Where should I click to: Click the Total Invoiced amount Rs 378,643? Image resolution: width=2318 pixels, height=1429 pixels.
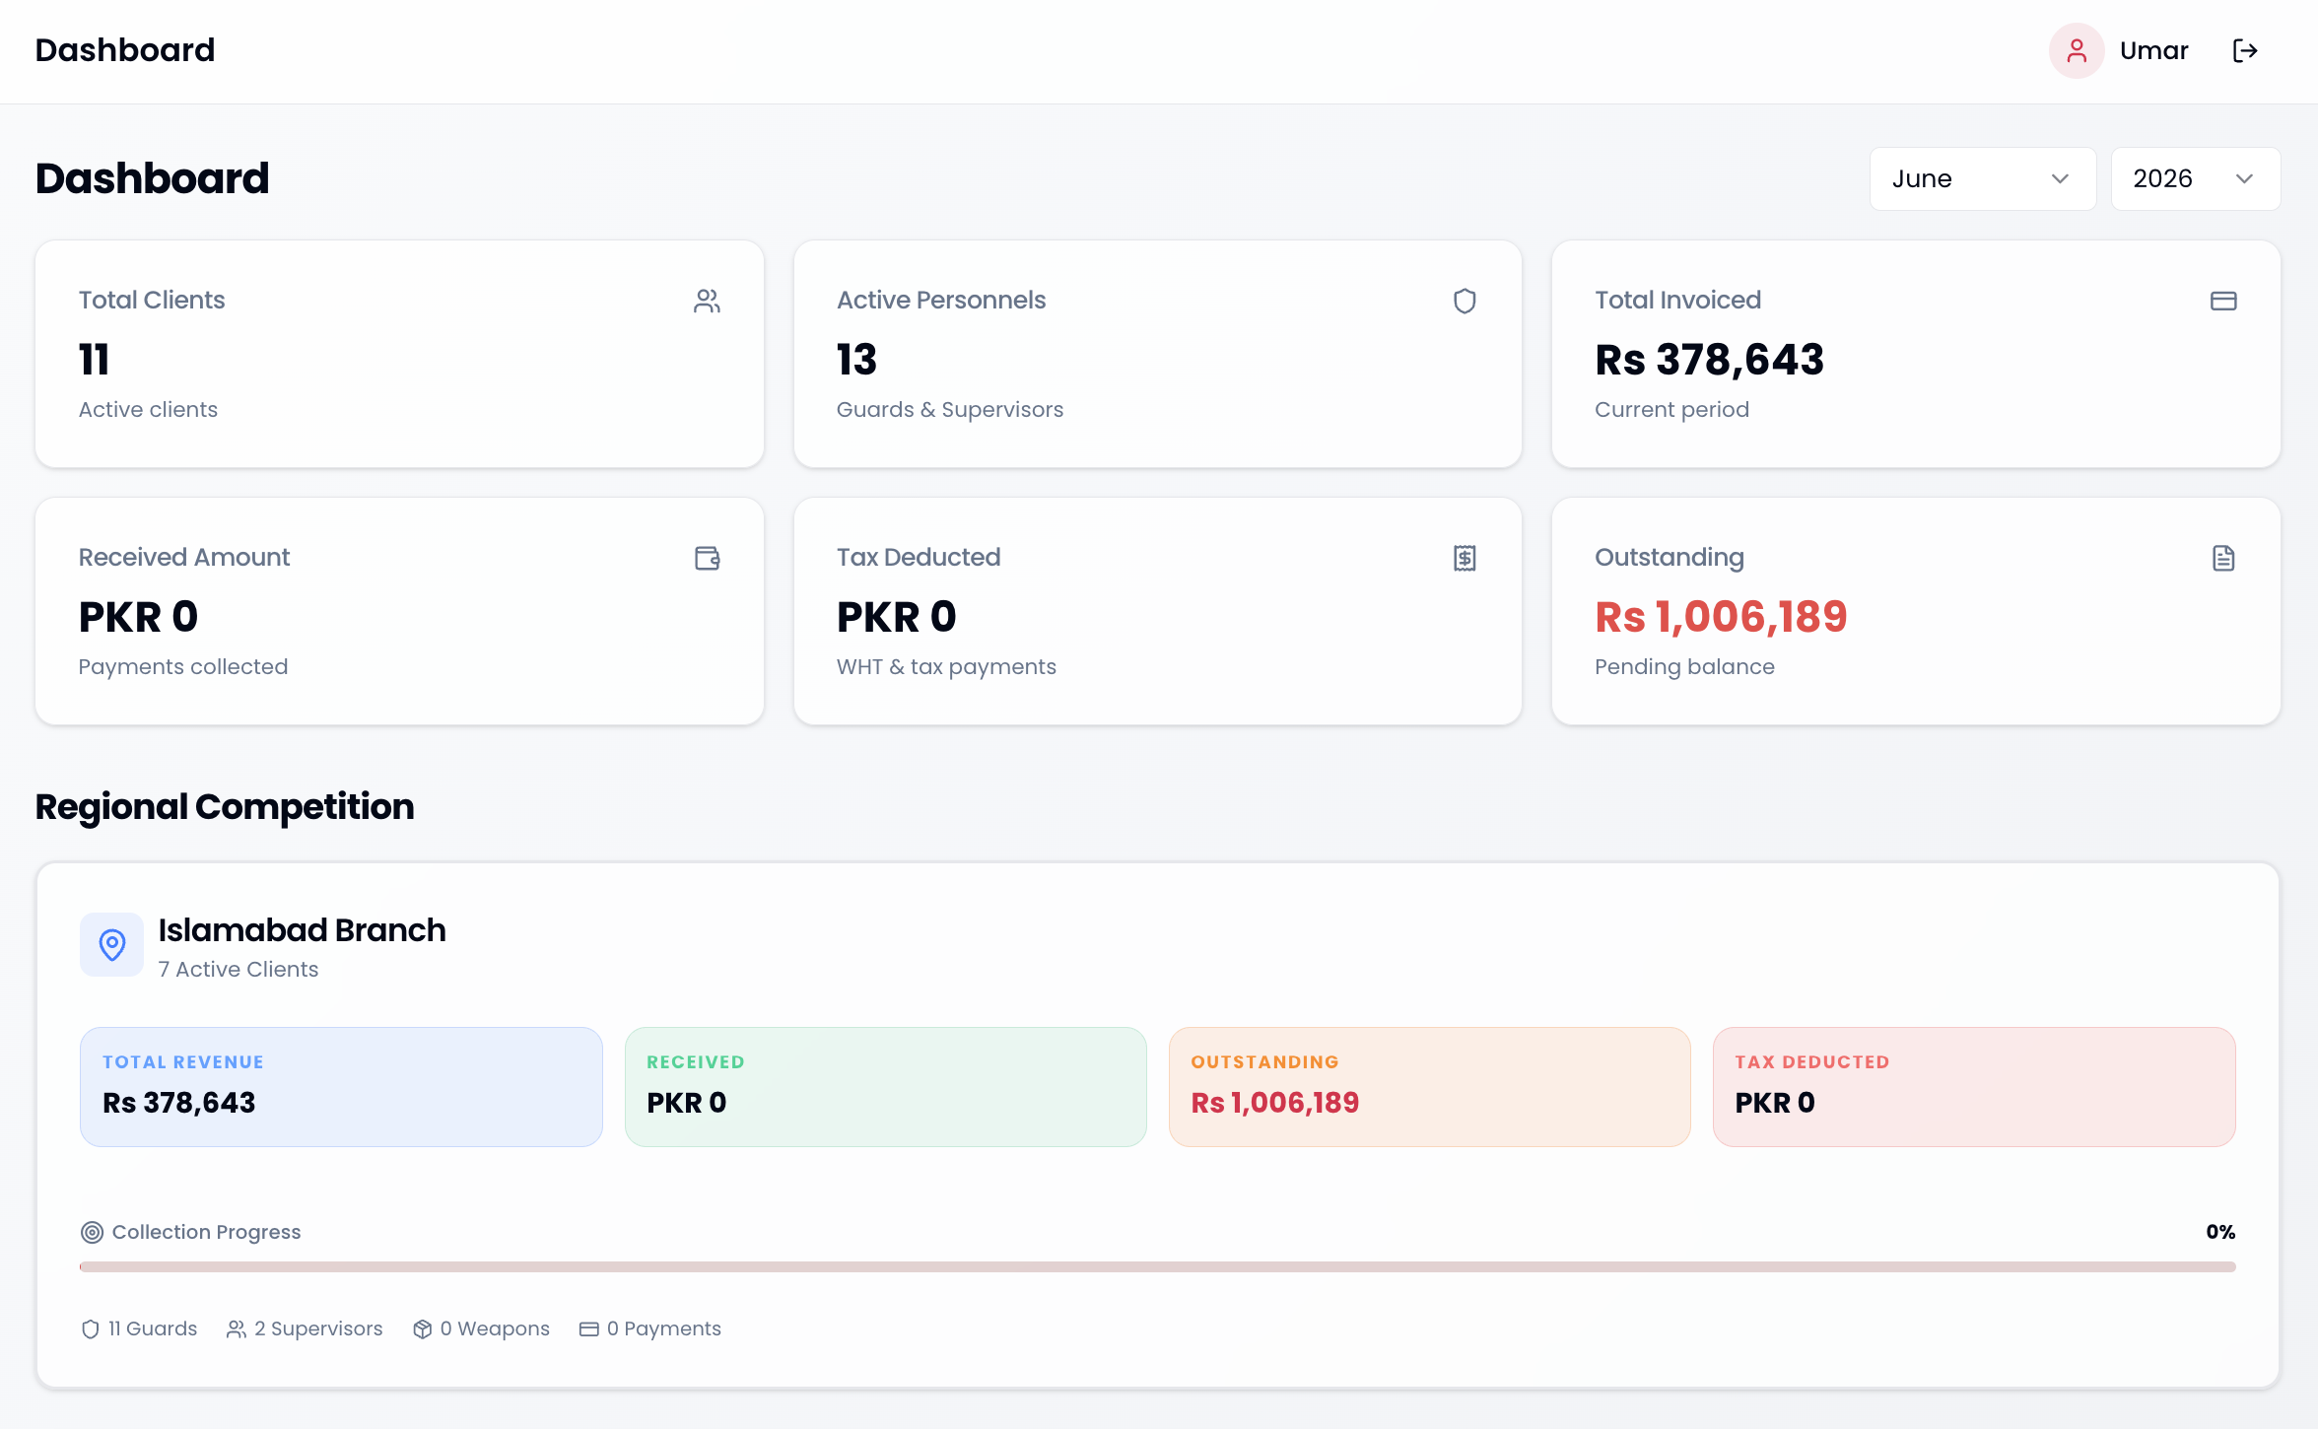tap(1709, 359)
